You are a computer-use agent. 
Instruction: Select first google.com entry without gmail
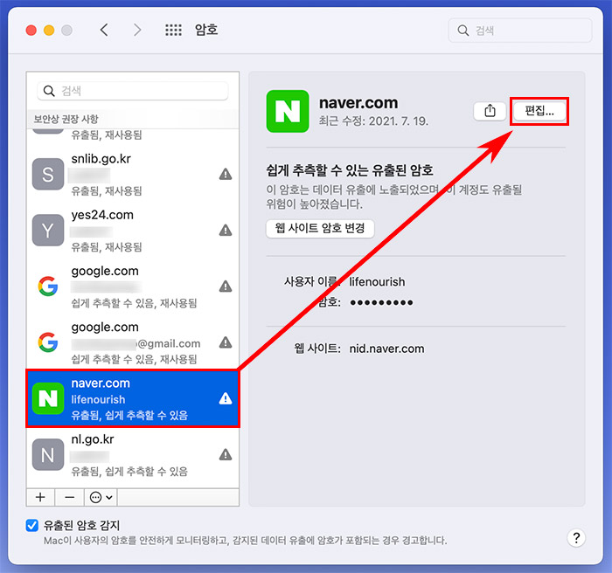coord(133,286)
